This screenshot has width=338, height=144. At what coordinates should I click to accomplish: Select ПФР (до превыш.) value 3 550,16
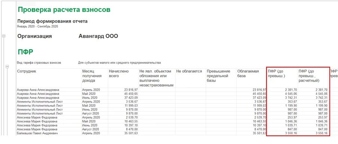pos(291,134)
